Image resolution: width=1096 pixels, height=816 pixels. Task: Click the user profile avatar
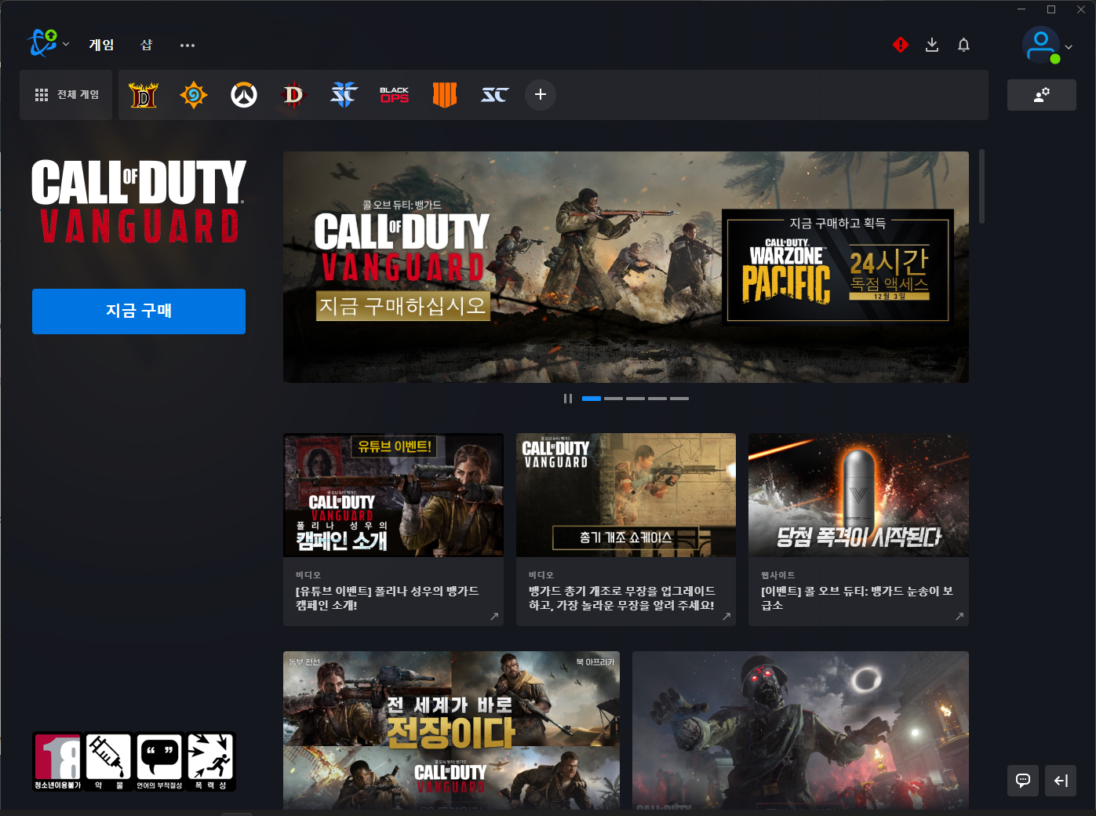(x=1041, y=46)
